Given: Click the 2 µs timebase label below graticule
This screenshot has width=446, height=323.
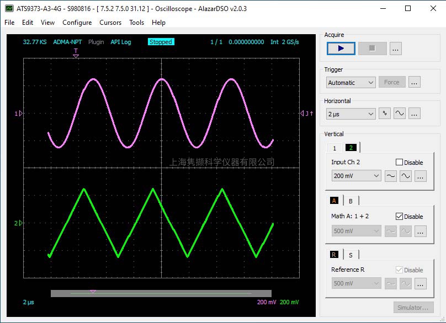Looking at the screenshot, I should click(x=29, y=302).
